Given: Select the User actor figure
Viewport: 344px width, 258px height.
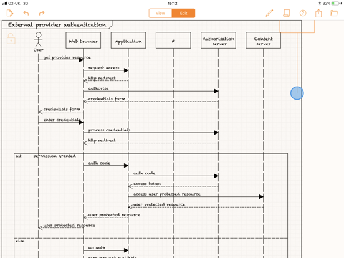Looking at the screenshot, I should 39,42.
